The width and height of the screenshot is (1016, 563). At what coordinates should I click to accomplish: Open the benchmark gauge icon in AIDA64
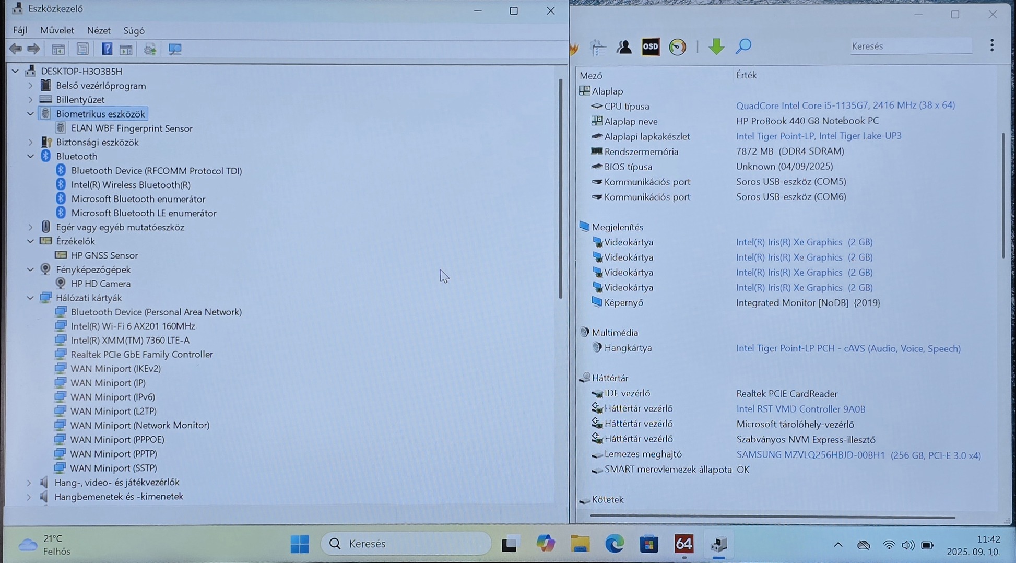point(678,47)
